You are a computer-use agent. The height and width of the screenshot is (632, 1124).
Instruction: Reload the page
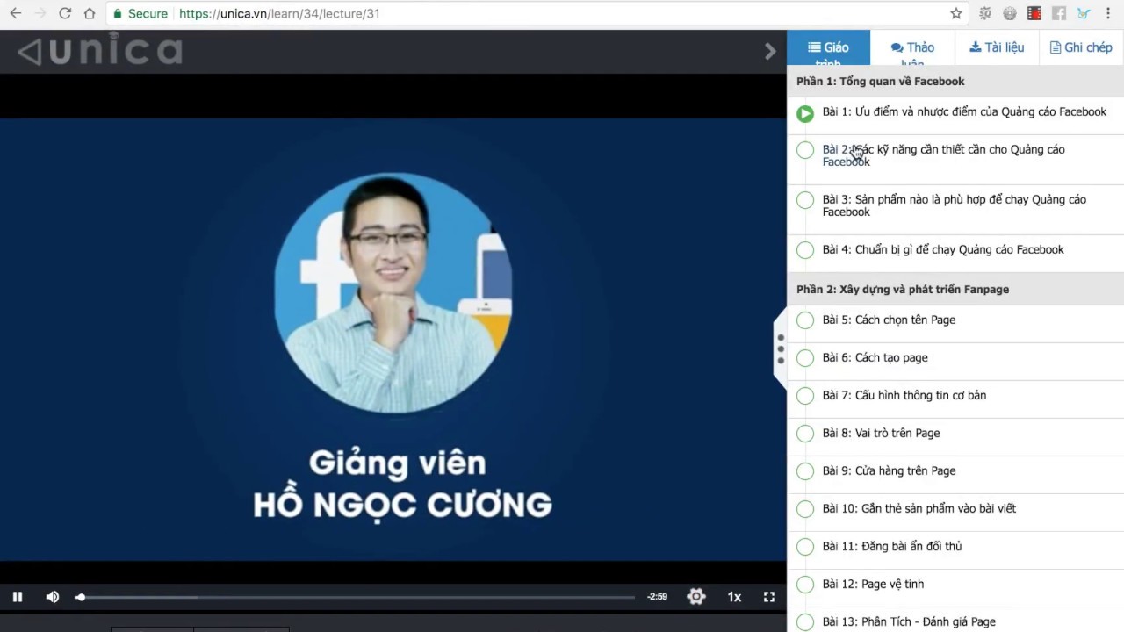(65, 13)
